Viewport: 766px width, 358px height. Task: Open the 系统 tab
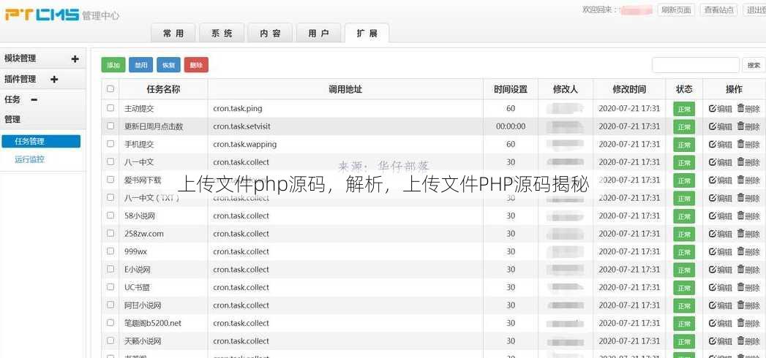point(222,33)
